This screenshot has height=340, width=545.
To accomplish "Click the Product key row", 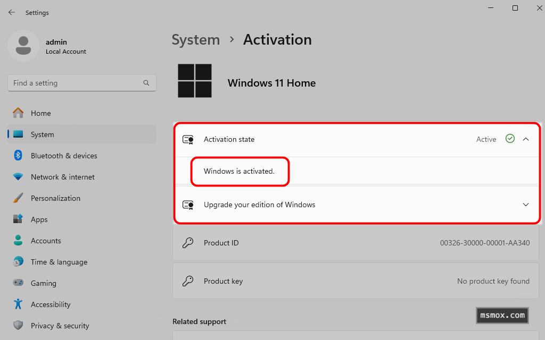I will tap(356, 281).
